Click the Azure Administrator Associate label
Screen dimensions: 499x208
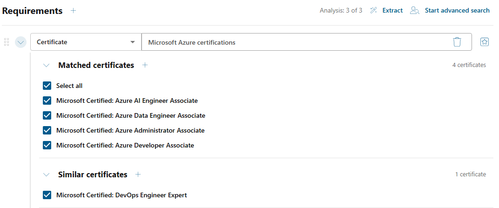click(x=130, y=130)
